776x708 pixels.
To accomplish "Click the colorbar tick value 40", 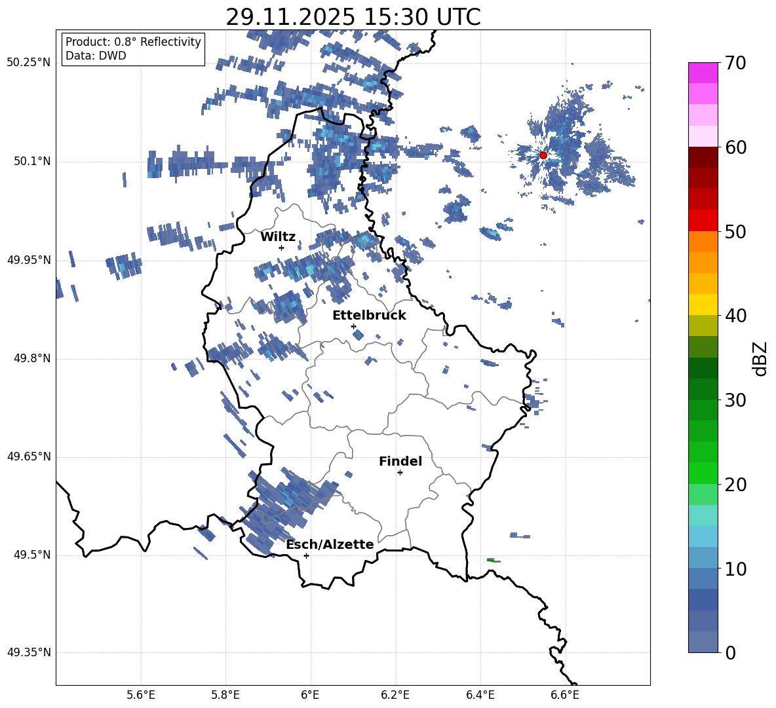I will pos(735,316).
